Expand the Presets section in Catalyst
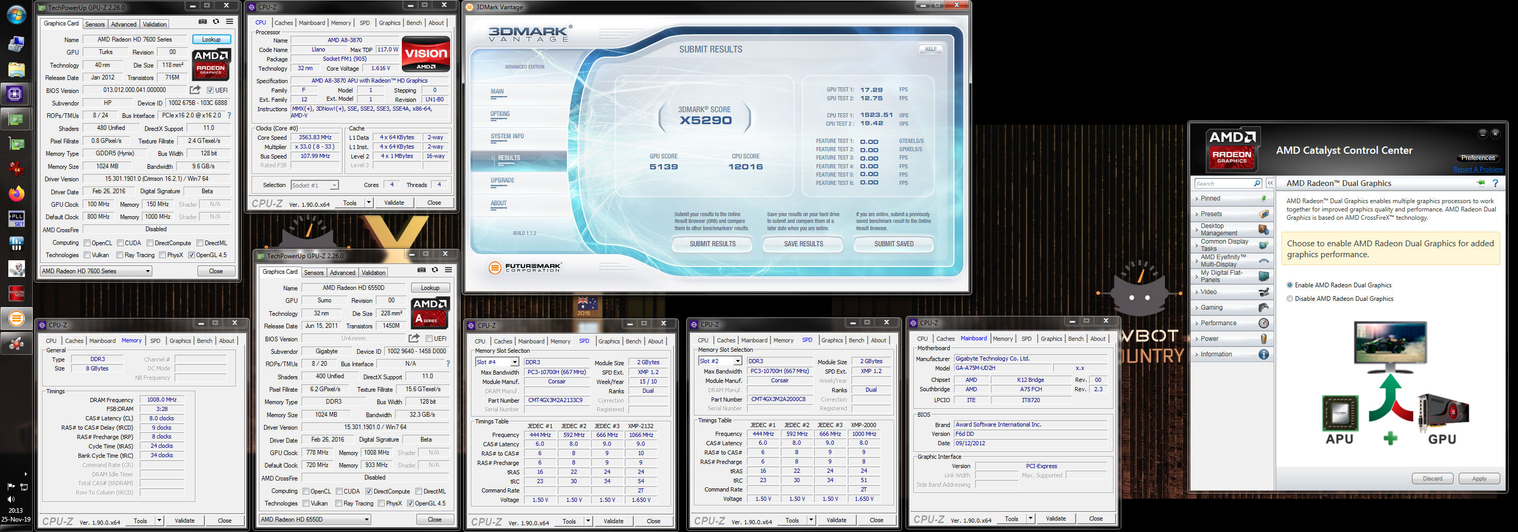 1232,214
